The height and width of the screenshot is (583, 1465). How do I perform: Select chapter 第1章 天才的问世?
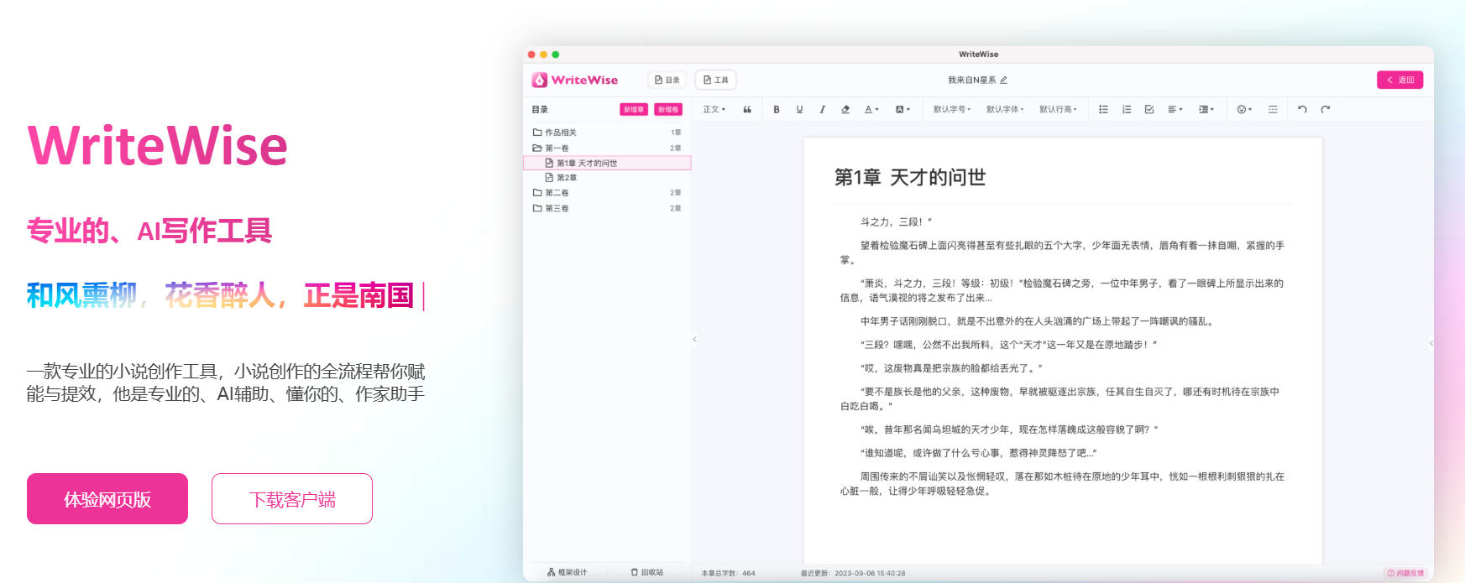607,163
